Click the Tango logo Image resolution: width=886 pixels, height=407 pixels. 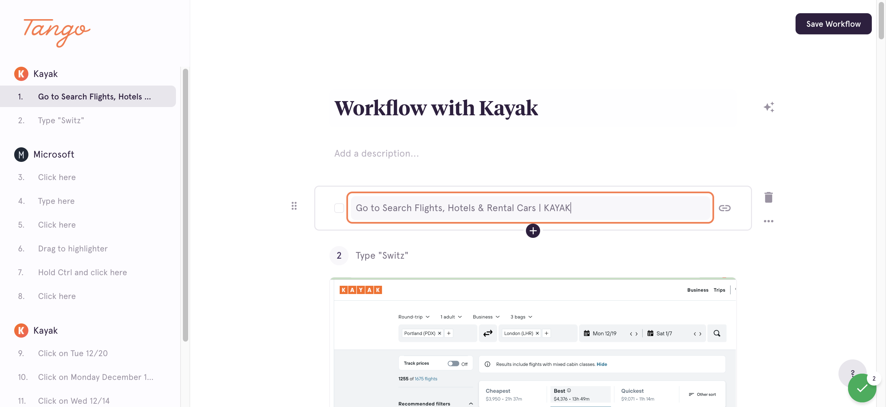click(57, 33)
